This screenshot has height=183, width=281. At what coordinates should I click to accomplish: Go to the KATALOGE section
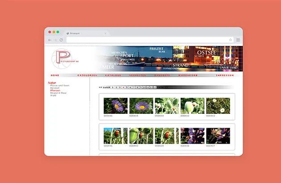[113, 75]
